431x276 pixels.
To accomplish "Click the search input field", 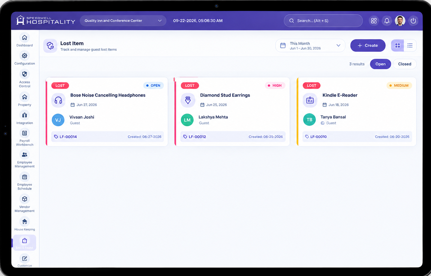I will (x=323, y=21).
